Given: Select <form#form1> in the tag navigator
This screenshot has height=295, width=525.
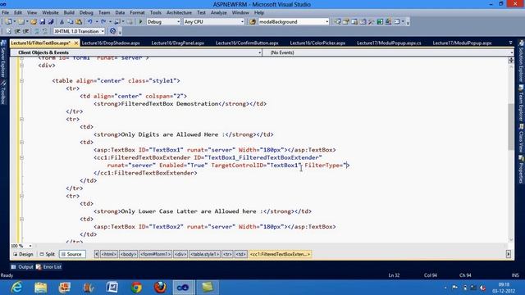Looking at the screenshot, I should point(155,254).
